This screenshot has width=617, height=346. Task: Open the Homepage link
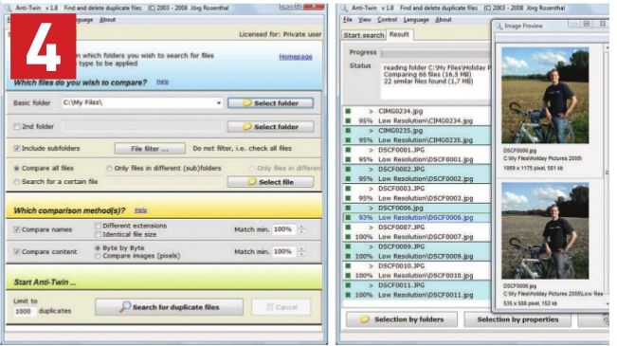pyautogui.click(x=296, y=57)
